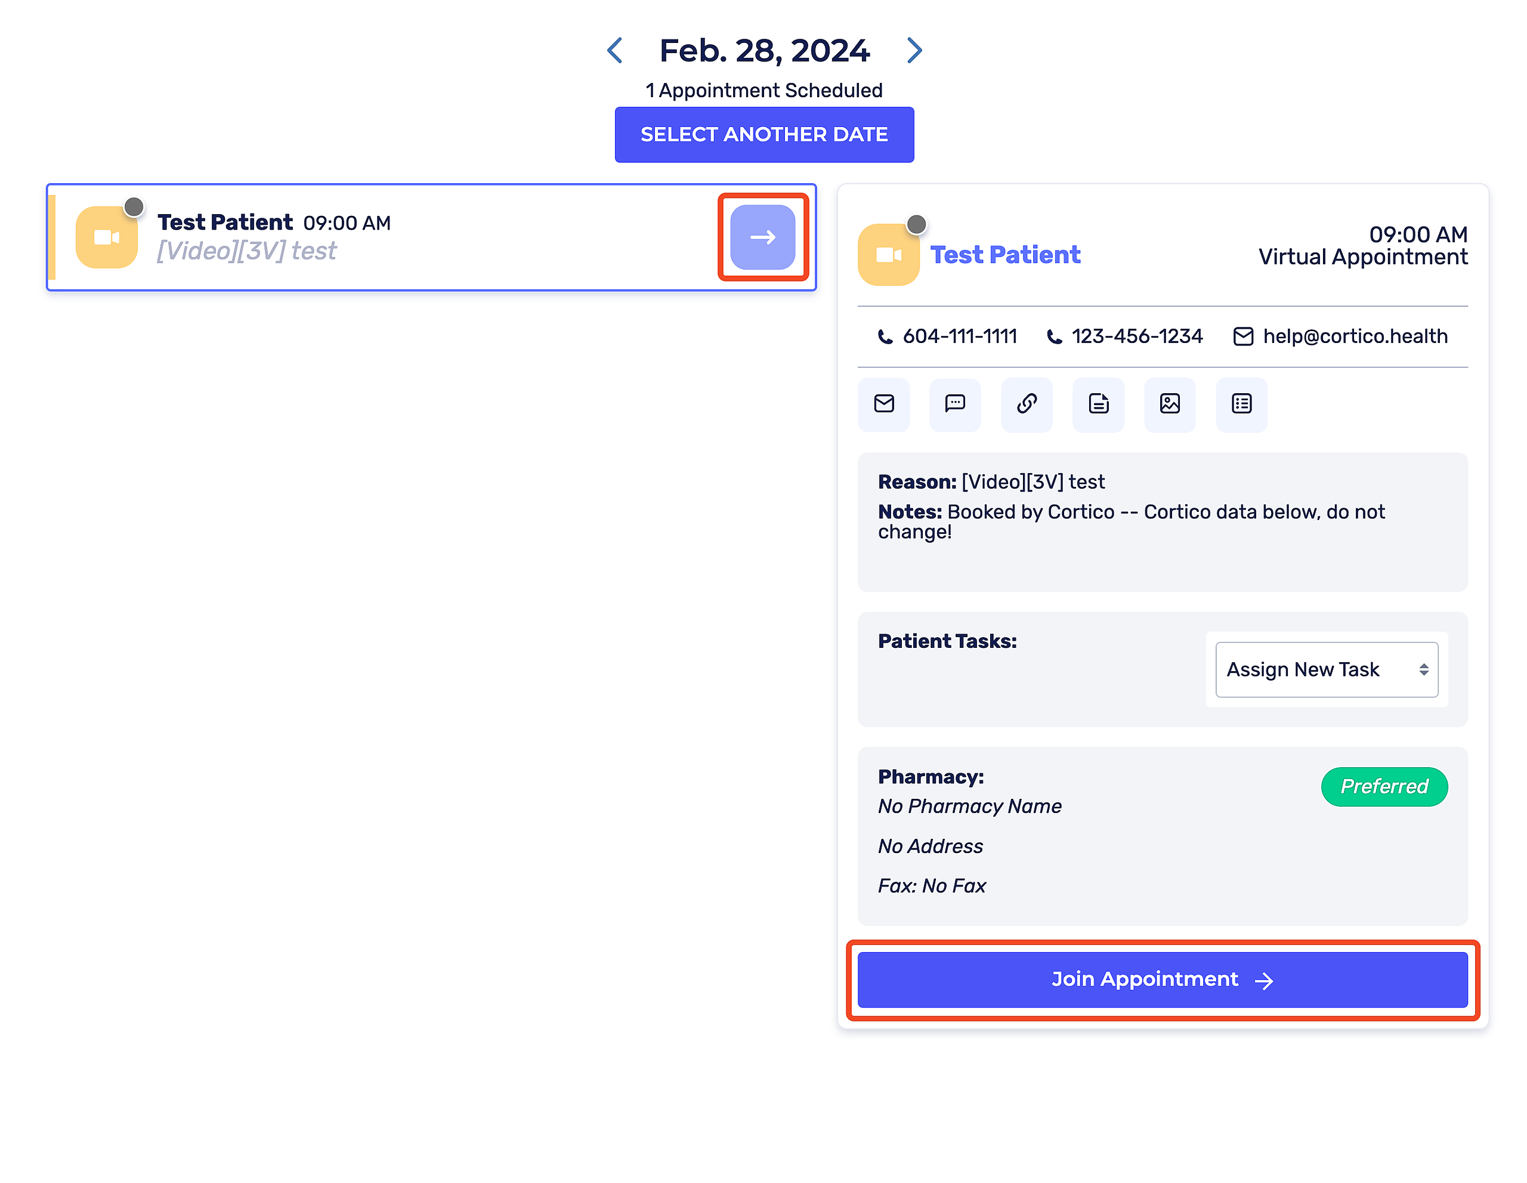1527x1183 pixels.
Task: Open the Test Patient name link
Action: point(1004,255)
